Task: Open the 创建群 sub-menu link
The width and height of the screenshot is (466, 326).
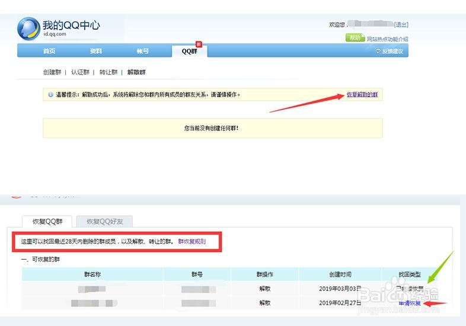Action: [52, 72]
